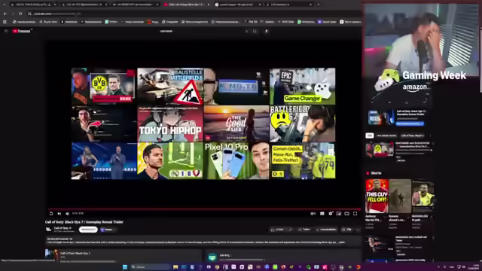Click the voice search microphone icon
This screenshot has height=271, width=482.
266,31
